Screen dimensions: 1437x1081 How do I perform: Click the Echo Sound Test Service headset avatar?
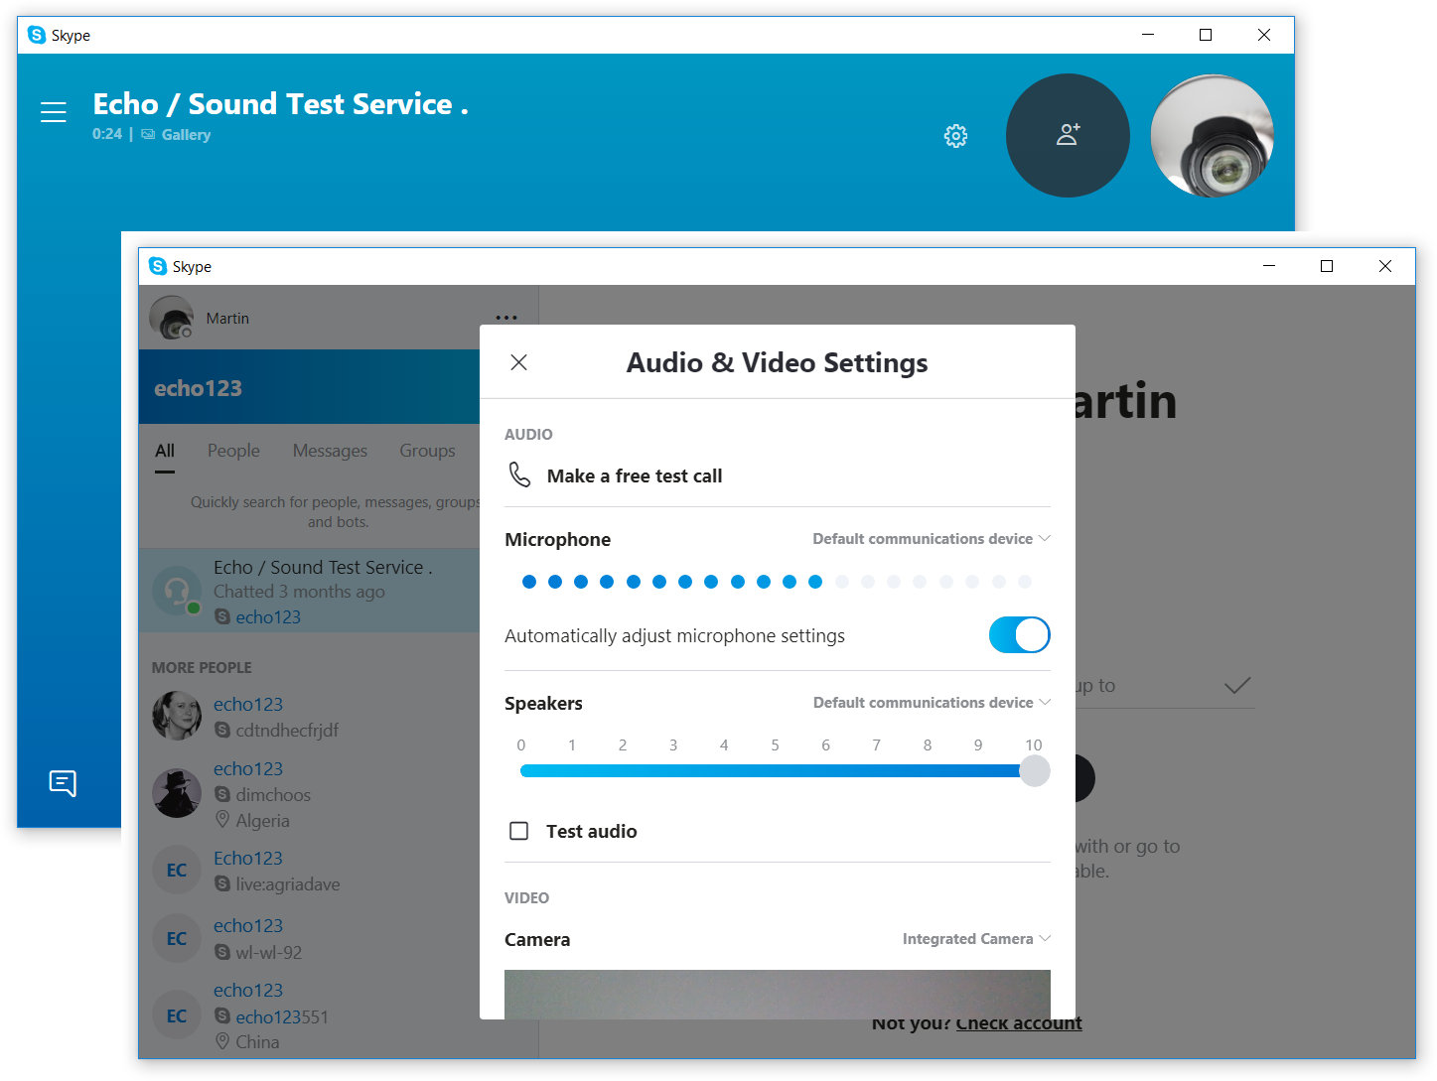(x=177, y=592)
